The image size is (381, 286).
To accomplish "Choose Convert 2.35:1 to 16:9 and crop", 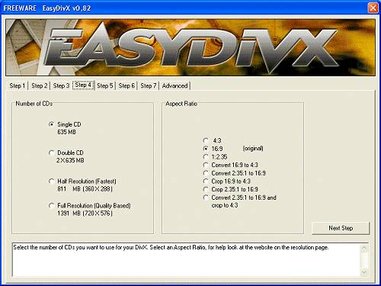I will coord(206,198).
